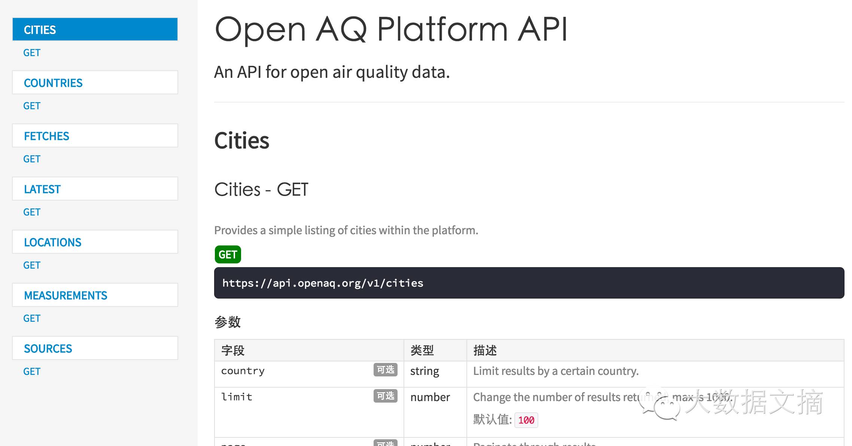This screenshot has height=446, width=852.
Task: Open the MEASUREMENTS sidebar section
Action: click(95, 295)
